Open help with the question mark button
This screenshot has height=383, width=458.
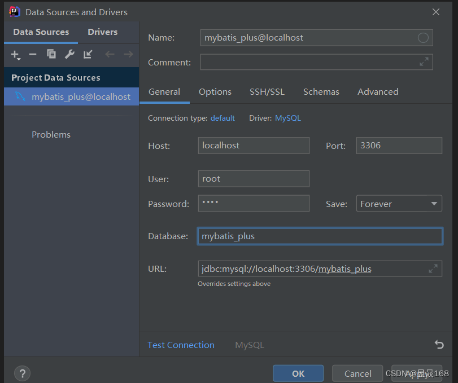click(x=22, y=373)
